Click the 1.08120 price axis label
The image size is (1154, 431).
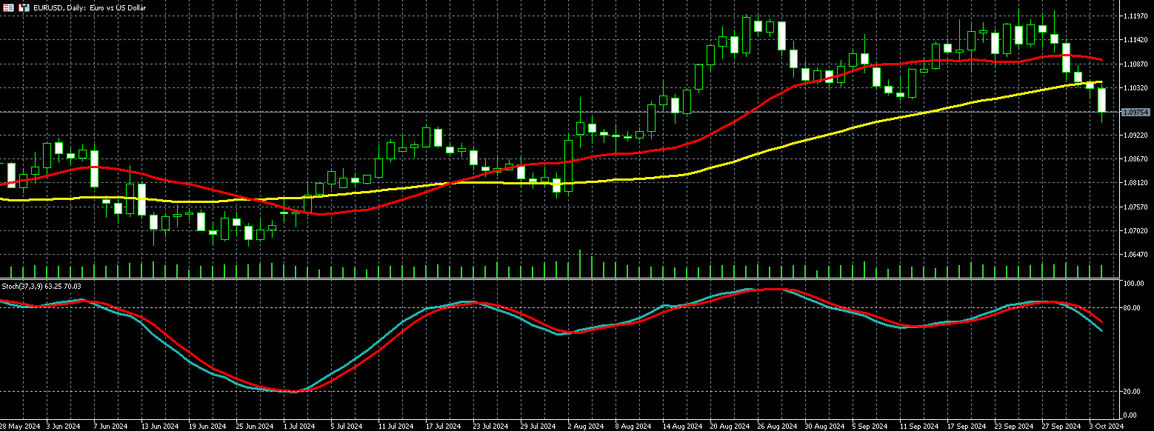(1135, 183)
